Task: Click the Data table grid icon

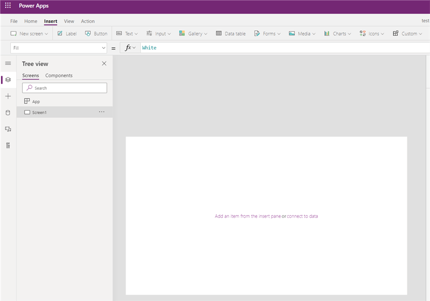Action: point(218,33)
